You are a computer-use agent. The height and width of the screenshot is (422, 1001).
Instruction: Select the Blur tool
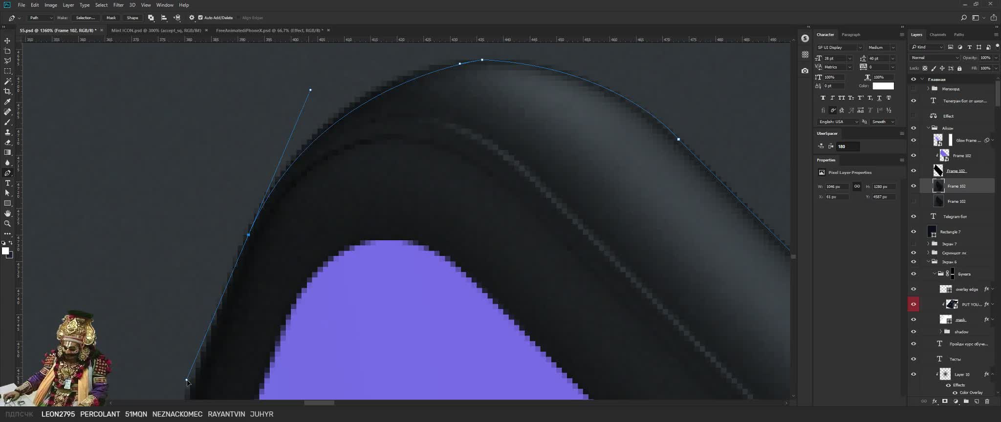tap(7, 163)
